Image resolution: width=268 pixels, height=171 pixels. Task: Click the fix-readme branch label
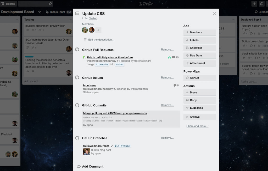coord(102,64)
